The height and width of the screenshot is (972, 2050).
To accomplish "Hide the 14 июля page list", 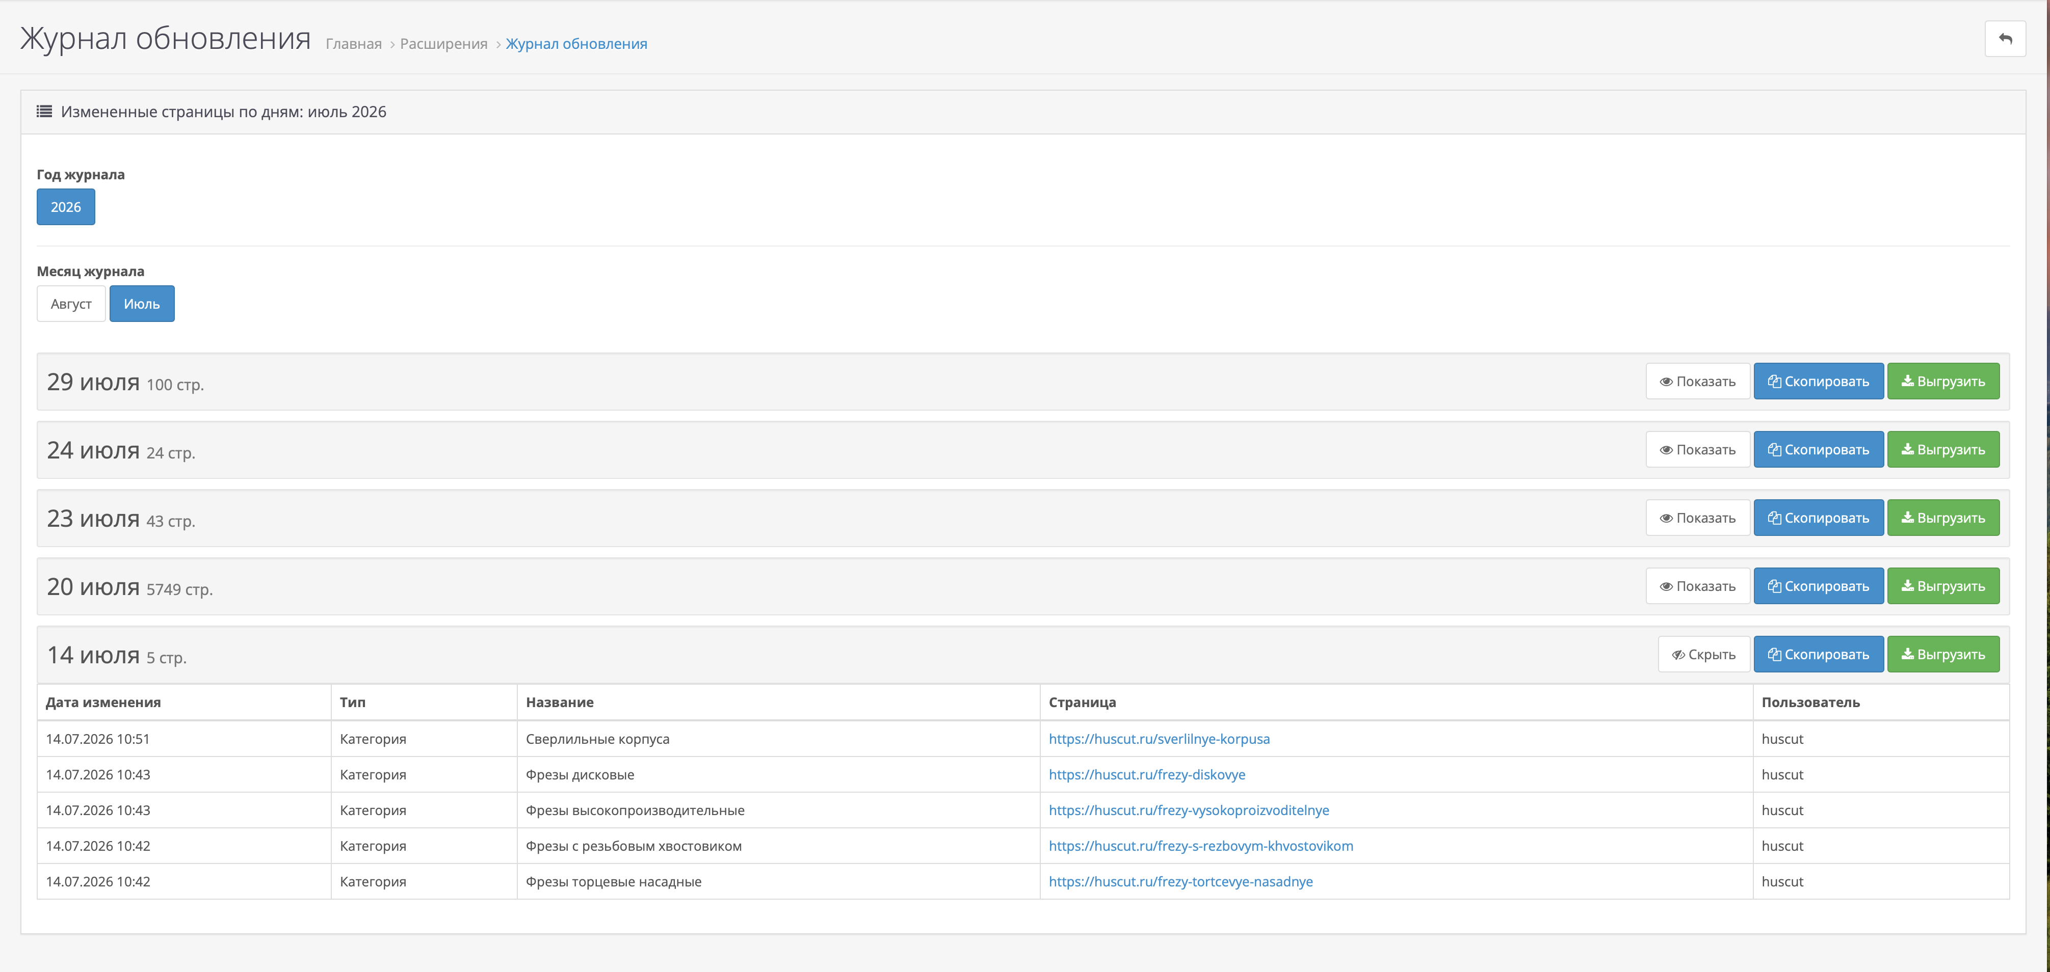I will 1704,655.
